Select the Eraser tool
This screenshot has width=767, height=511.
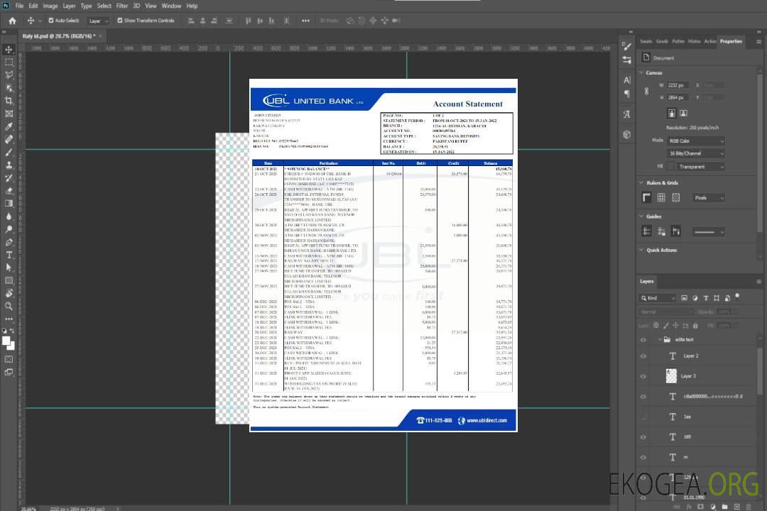(9, 191)
